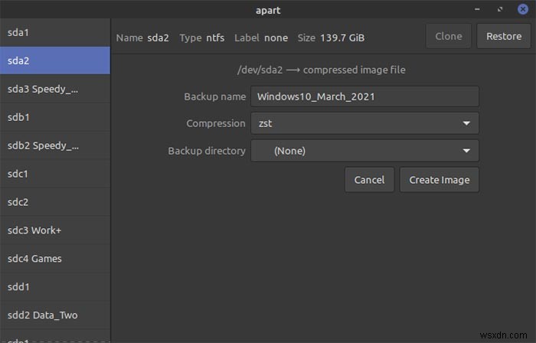
Task: Select the highlighted sda2 partition
Action: point(55,60)
